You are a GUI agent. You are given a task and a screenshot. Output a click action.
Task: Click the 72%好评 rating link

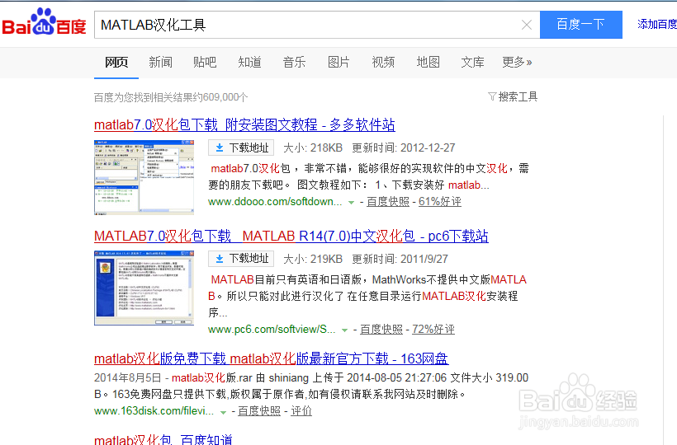[433, 330]
